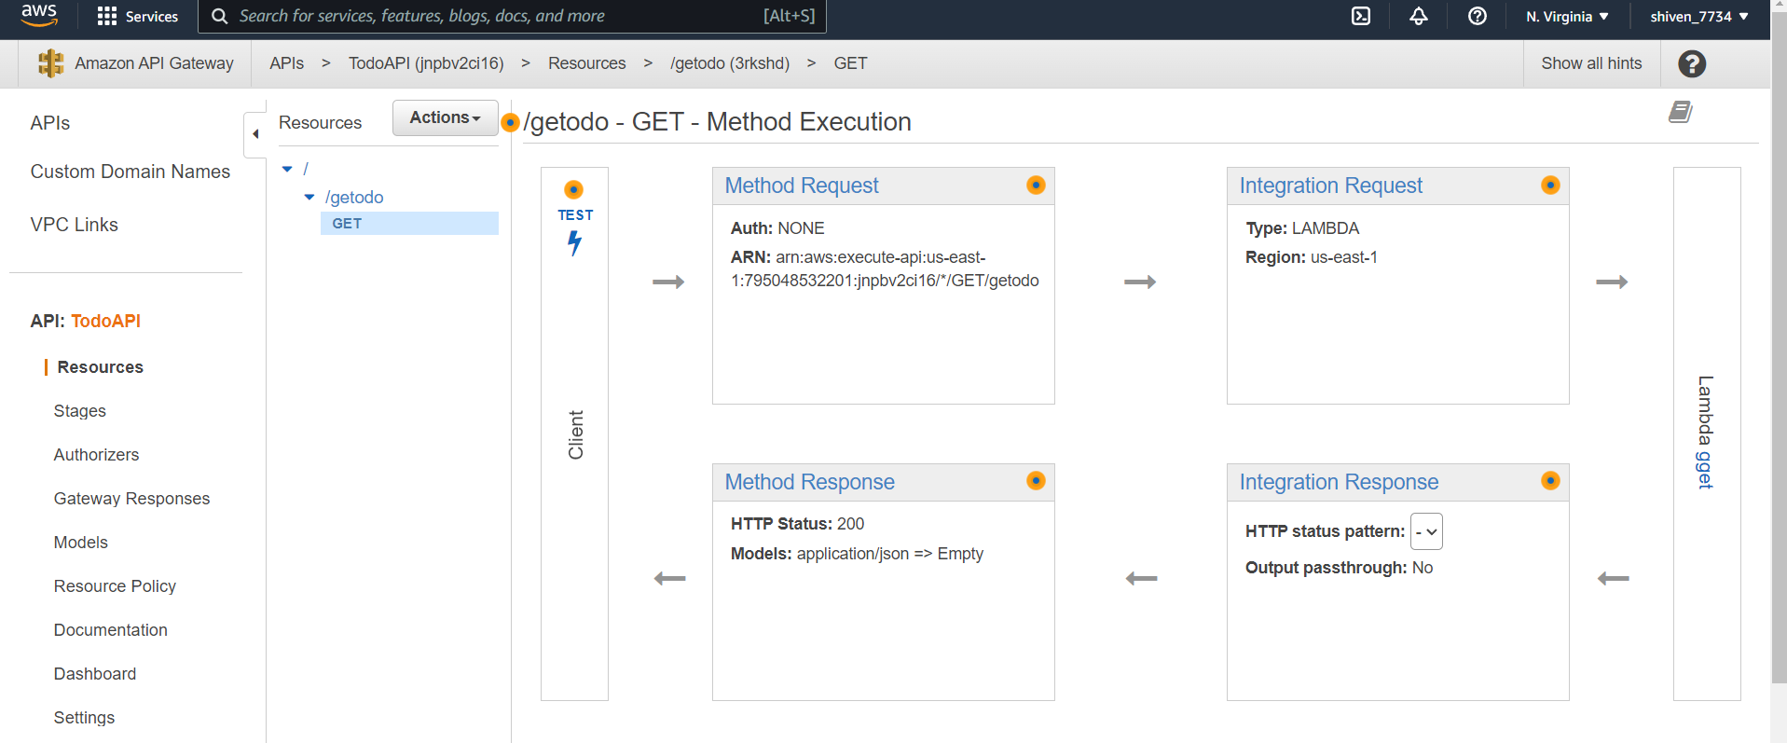Click the Amazon API Gateway logo
The width and height of the screenshot is (1787, 743).
50,63
